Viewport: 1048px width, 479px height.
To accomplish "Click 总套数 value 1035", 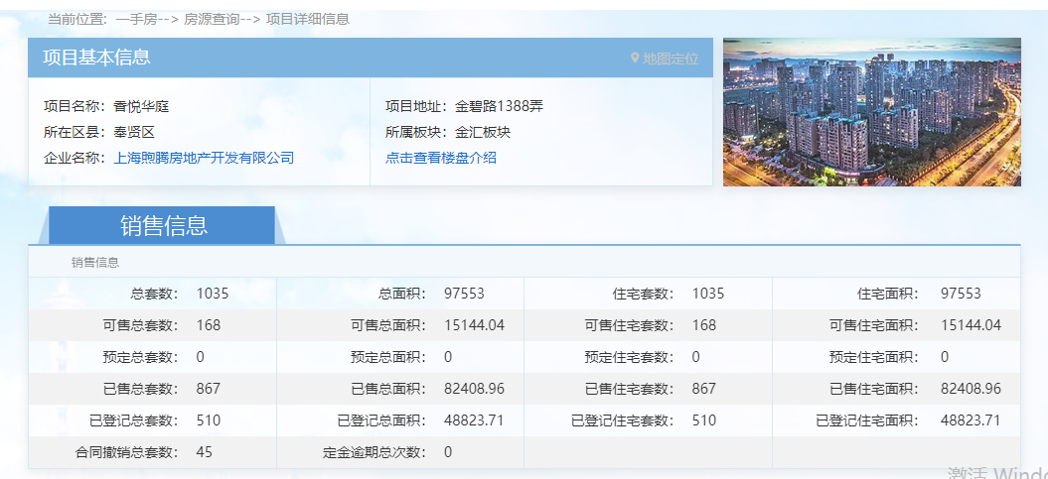I will tap(213, 294).
